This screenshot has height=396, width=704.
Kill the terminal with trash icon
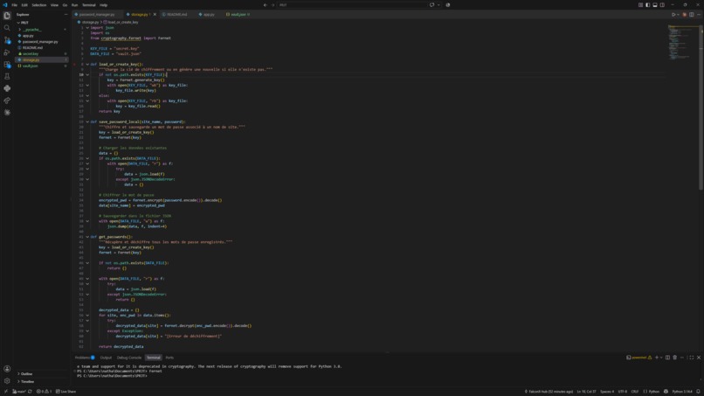pos(675,358)
